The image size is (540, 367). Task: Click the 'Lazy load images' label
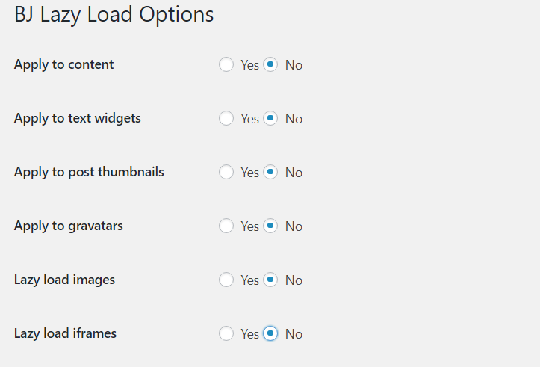click(x=64, y=280)
